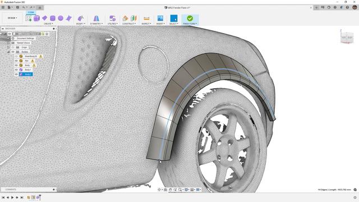This screenshot has width=359, height=202.
Task: Click the Home icon in quick access bar
Action: click(40, 7)
